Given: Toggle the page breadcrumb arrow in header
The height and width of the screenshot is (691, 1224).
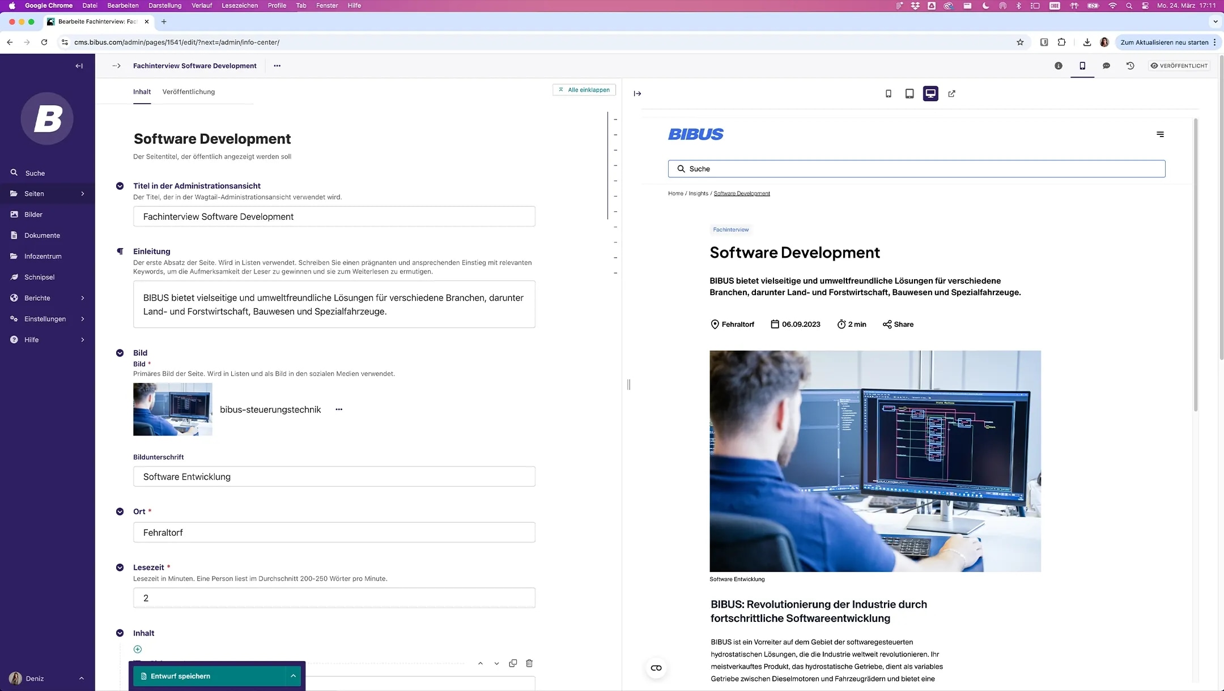Looking at the screenshot, I should point(116,66).
